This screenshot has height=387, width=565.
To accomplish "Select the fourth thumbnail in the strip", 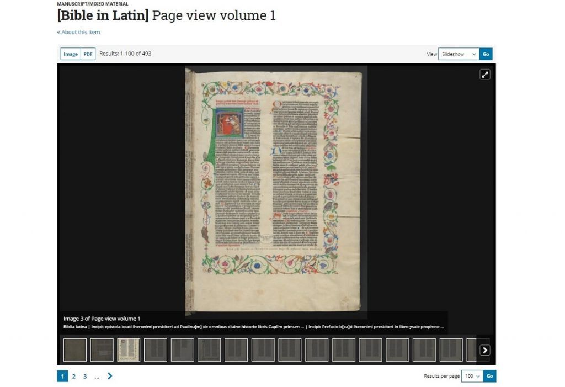I will point(156,350).
